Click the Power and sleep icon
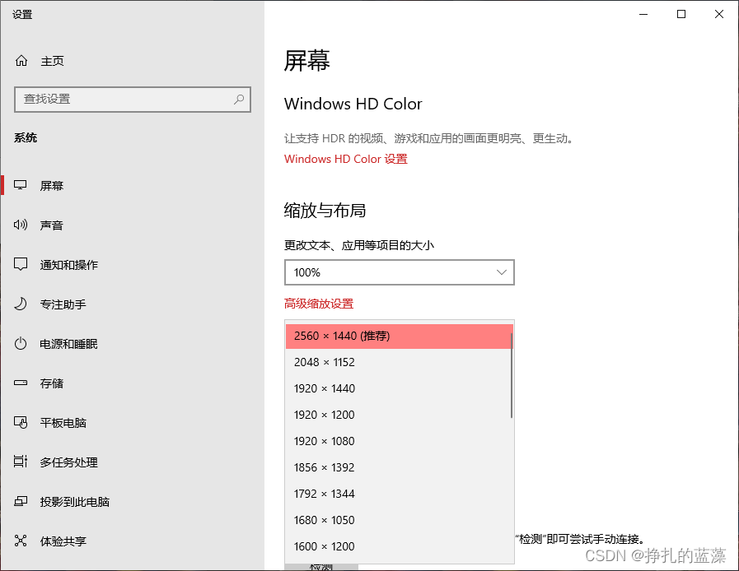This screenshot has width=739, height=571. point(21,343)
